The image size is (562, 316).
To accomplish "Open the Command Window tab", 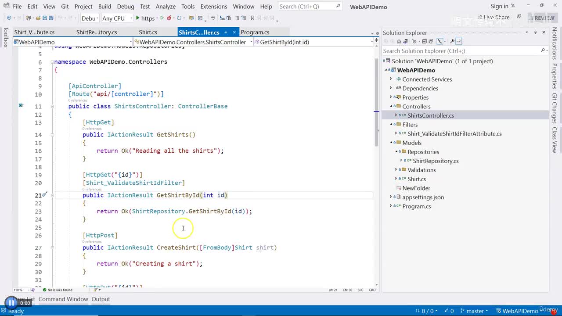I will (63, 299).
